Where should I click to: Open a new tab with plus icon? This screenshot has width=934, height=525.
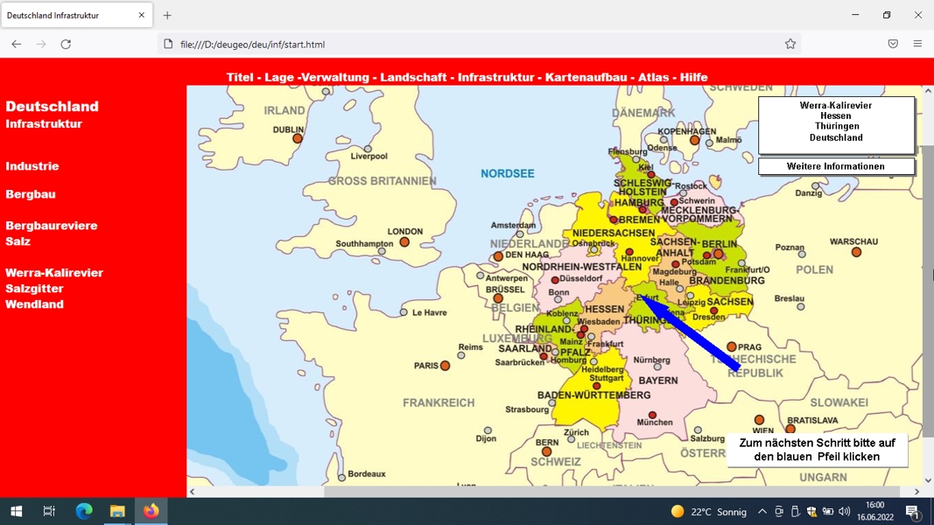(x=167, y=16)
